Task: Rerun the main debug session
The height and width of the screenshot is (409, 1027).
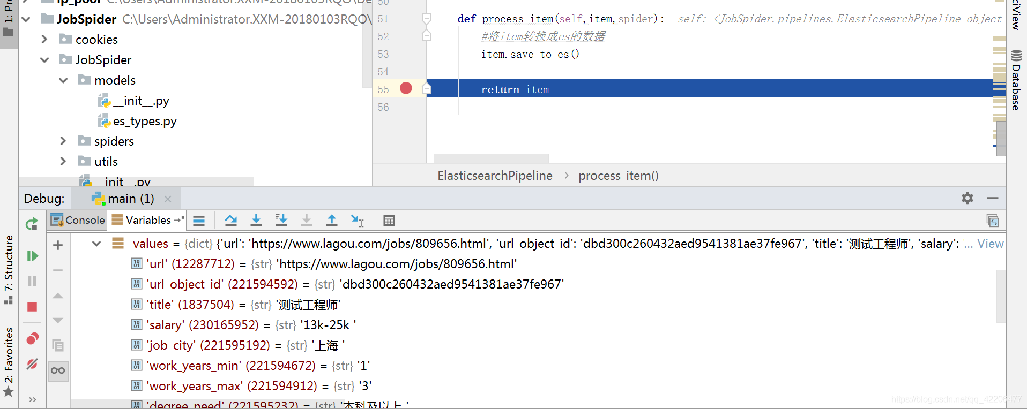Action: (32, 223)
